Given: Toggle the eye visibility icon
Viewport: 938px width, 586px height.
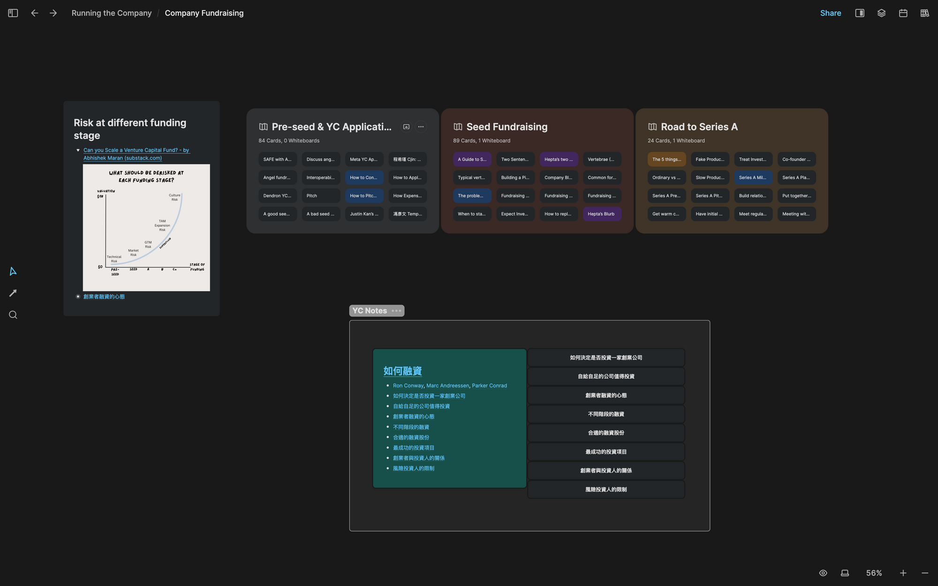Looking at the screenshot, I should pyautogui.click(x=823, y=573).
